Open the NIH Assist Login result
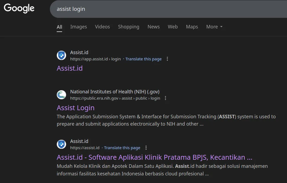 76,108
